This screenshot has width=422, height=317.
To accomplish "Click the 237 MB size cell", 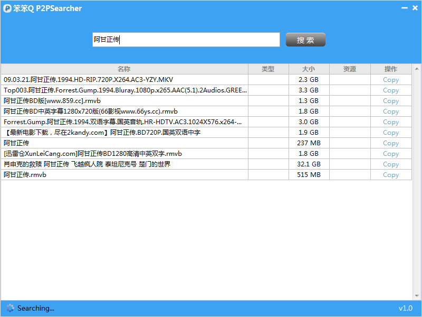I will (309, 143).
